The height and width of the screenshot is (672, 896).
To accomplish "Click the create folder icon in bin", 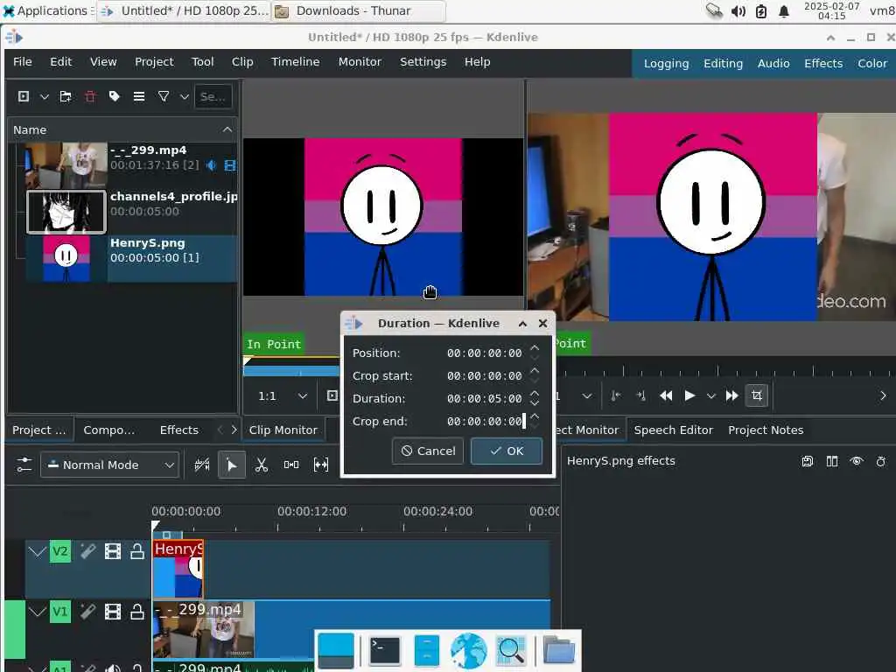I will [66, 96].
